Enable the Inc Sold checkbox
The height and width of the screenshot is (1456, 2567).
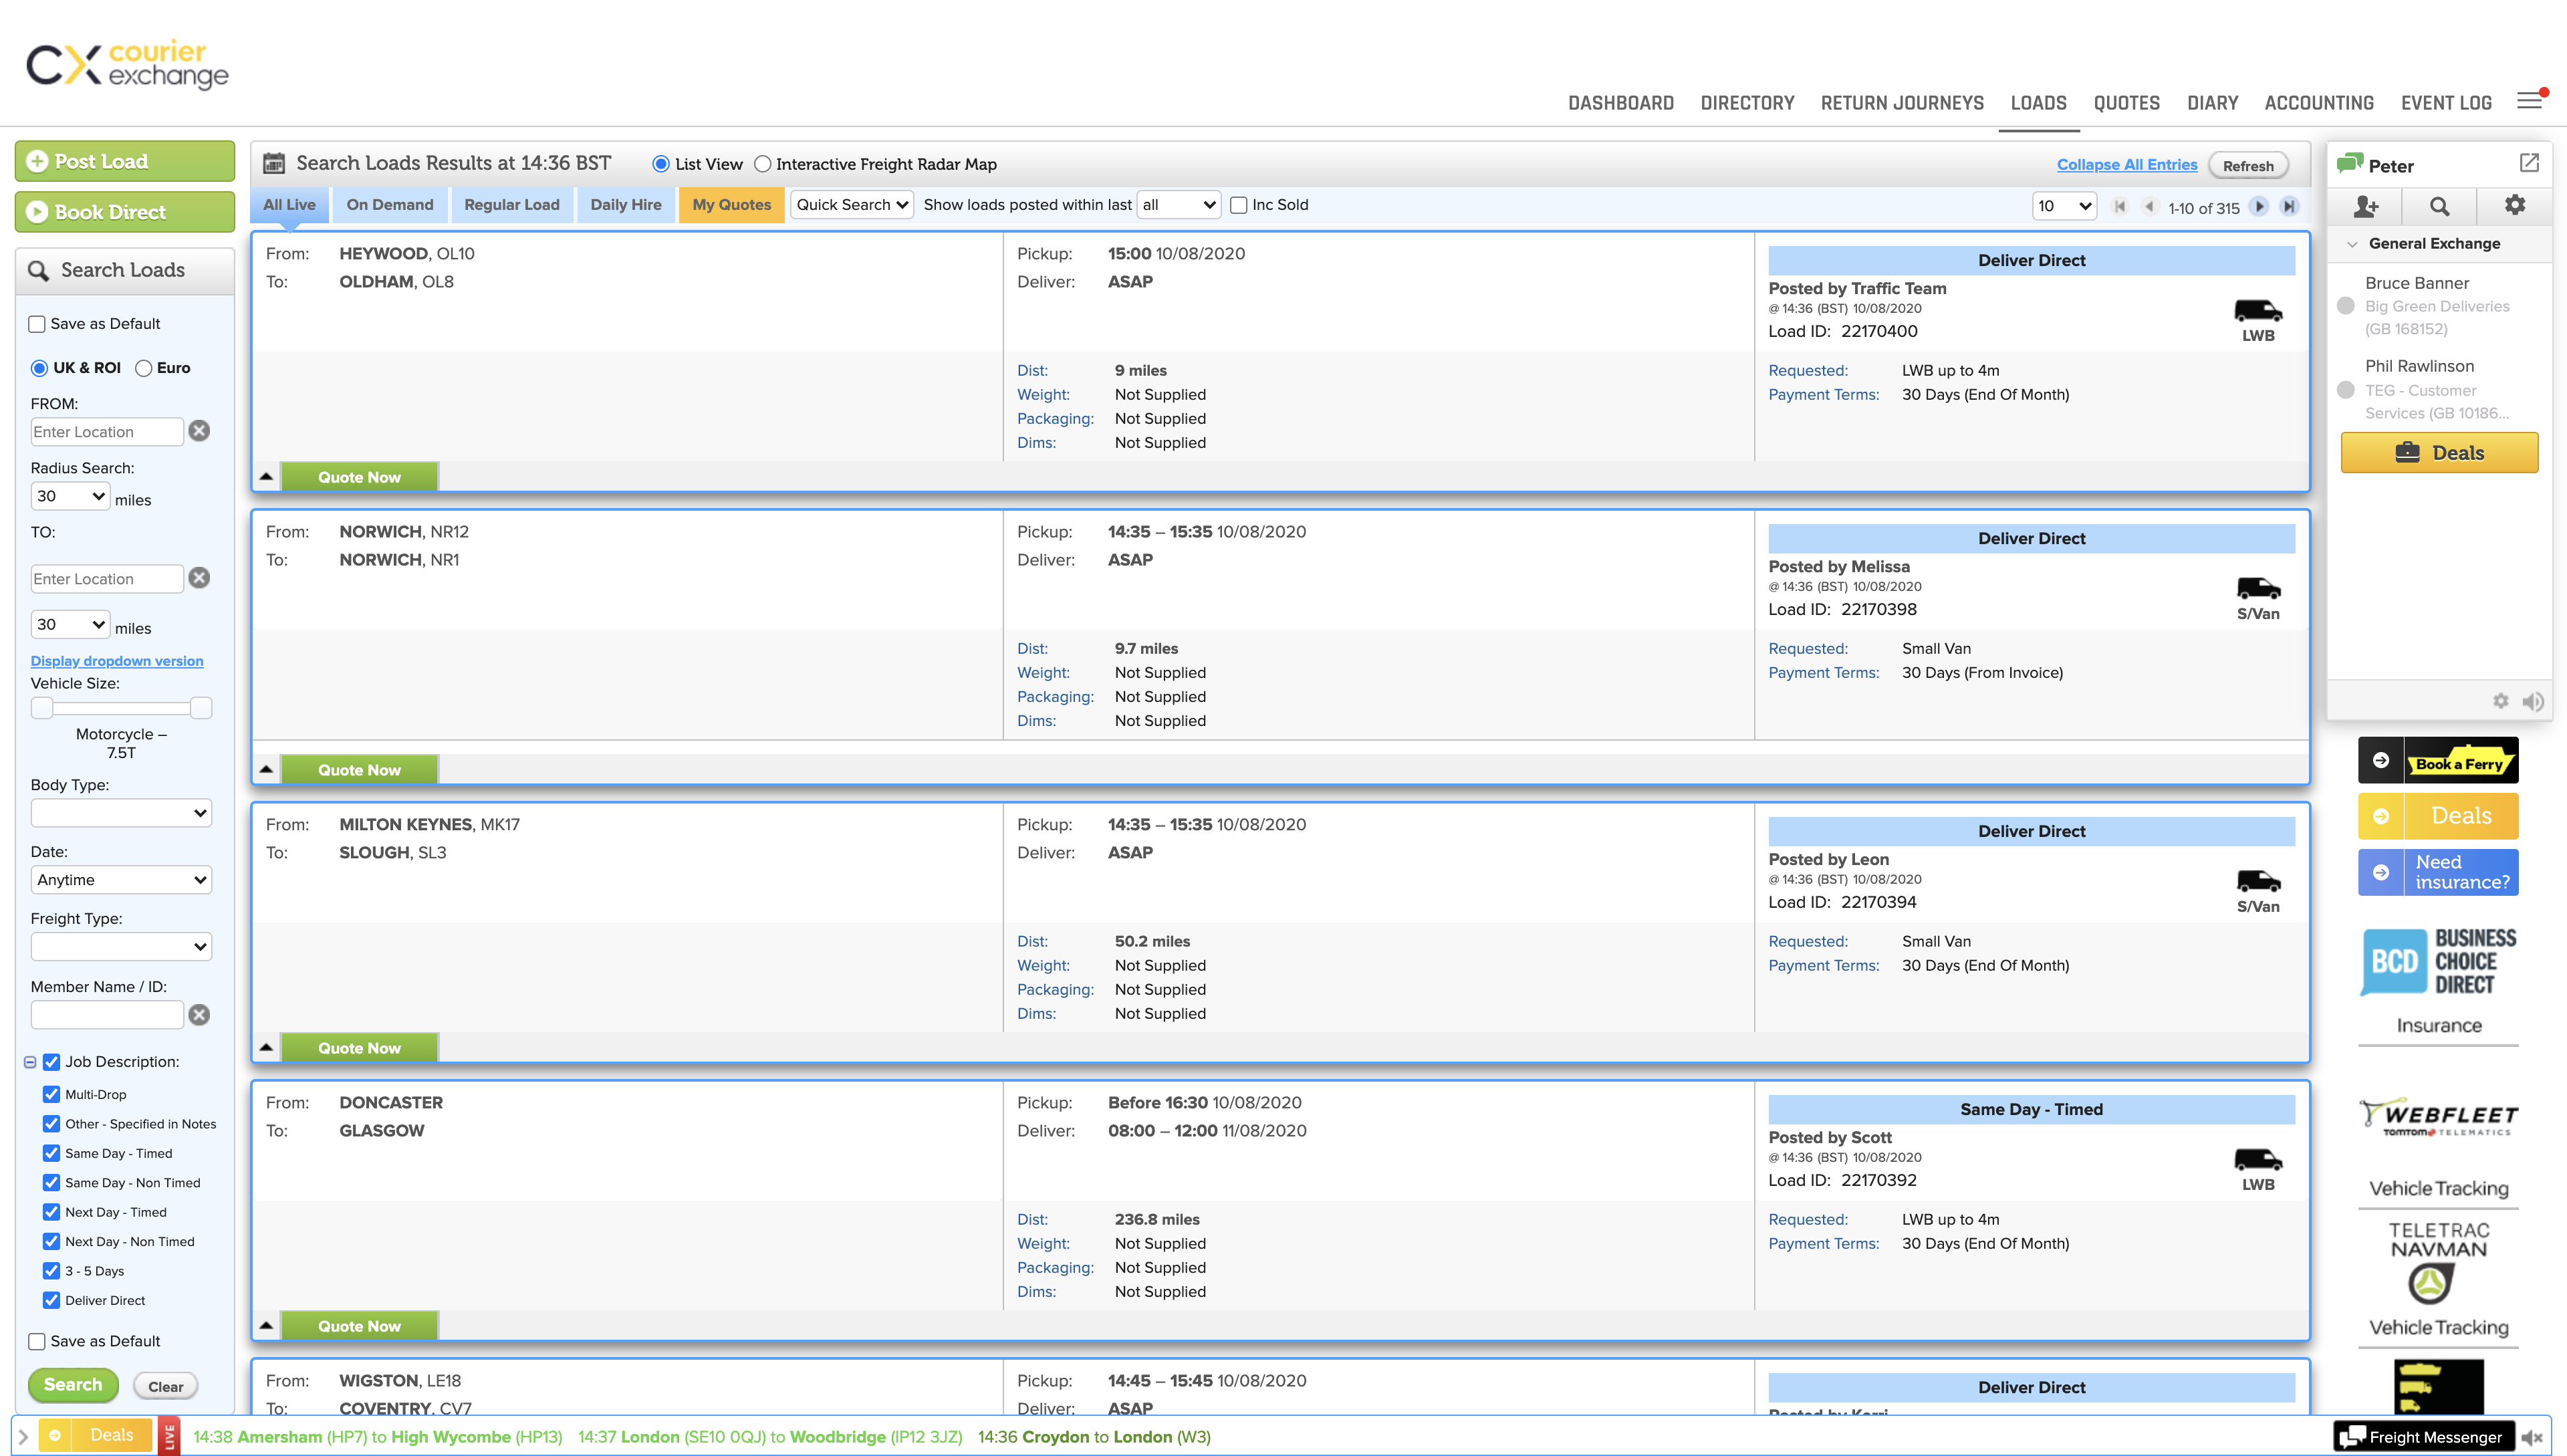[1238, 205]
